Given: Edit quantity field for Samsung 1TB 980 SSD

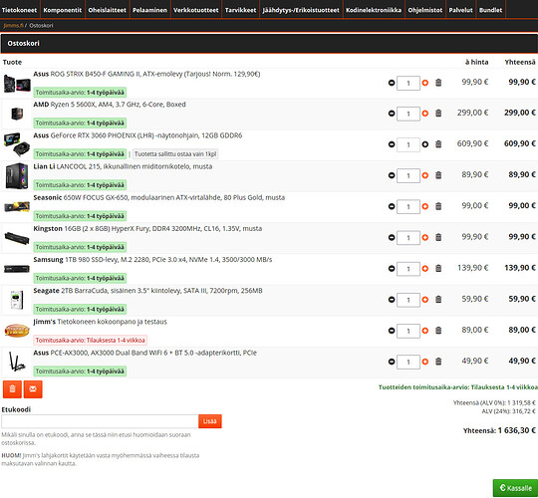Looking at the screenshot, I should click(408, 269).
